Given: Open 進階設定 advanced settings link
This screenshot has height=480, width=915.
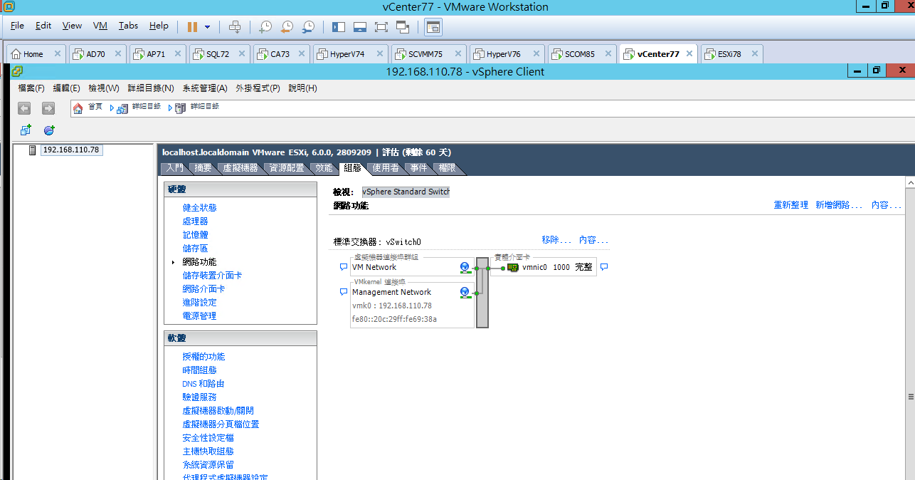Looking at the screenshot, I should [x=199, y=303].
